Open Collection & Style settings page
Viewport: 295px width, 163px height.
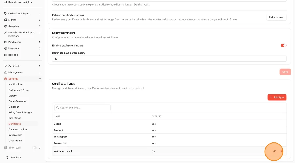tap(19, 90)
